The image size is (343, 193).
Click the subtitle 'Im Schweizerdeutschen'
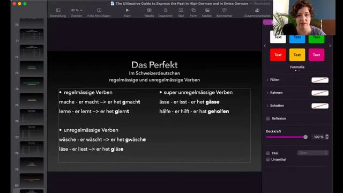[x=154, y=73]
